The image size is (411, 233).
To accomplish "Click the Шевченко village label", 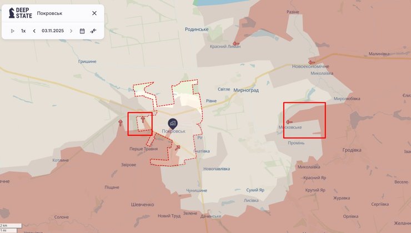I will pyautogui.click(x=143, y=205).
